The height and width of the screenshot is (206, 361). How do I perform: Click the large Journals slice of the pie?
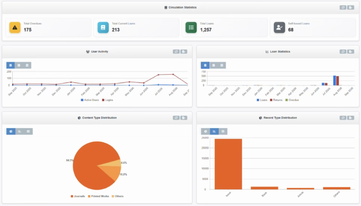click(88, 166)
